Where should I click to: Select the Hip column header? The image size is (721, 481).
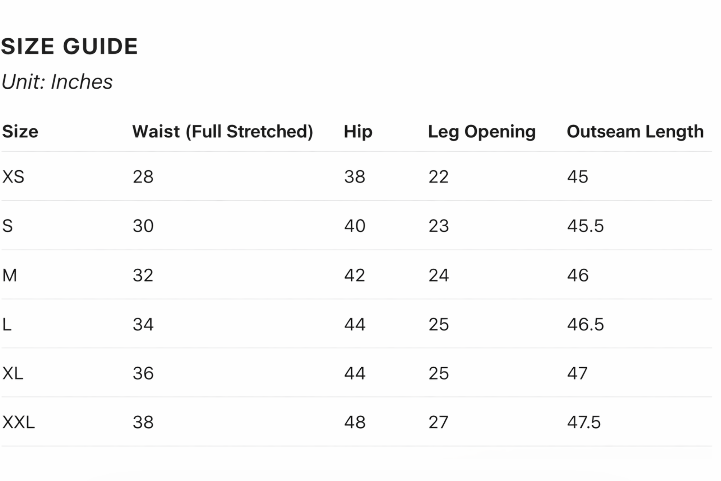coord(358,132)
